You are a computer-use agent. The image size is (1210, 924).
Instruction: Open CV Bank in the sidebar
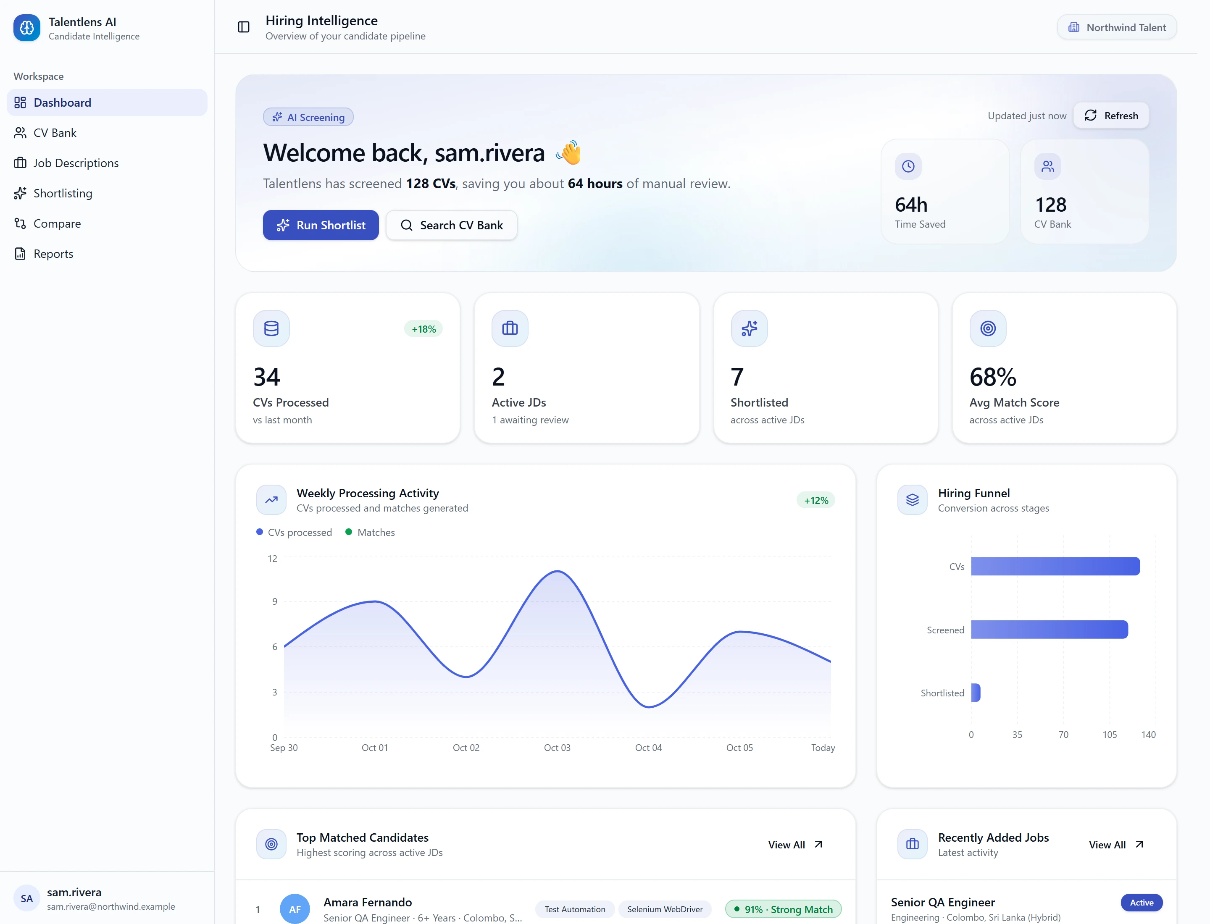pyautogui.click(x=107, y=133)
